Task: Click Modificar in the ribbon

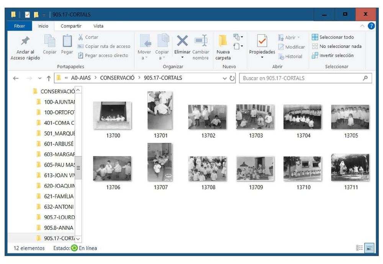Action: coord(291,47)
